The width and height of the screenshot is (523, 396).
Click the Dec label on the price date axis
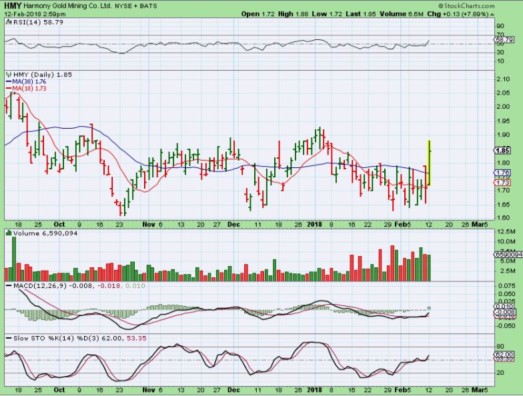(x=231, y=225)
